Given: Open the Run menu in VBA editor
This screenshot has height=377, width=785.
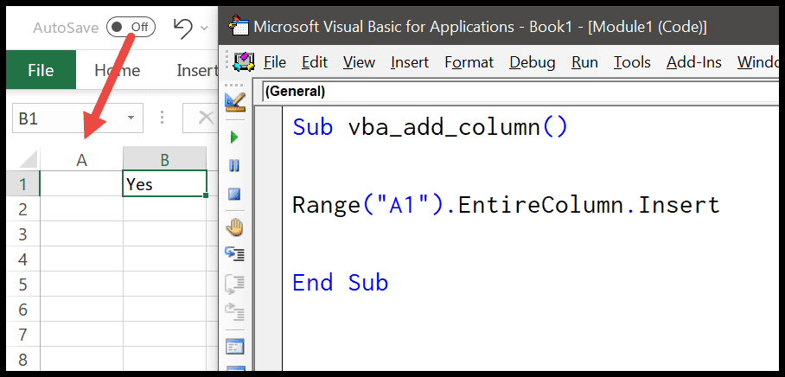Looking at the screenshot, I should coord(584,62).
